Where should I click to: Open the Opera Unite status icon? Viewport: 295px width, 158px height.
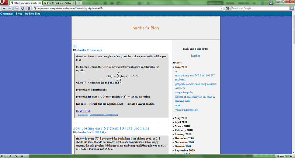point(17,156)
